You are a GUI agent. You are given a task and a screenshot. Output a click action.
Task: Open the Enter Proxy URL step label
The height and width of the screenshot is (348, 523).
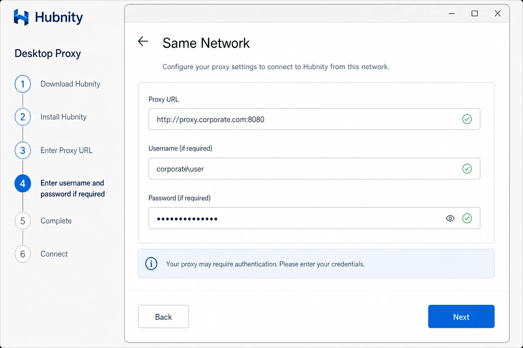coord(66,151)
